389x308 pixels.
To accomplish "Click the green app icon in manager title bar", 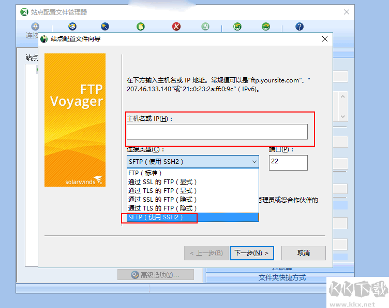I will [24, 12].
